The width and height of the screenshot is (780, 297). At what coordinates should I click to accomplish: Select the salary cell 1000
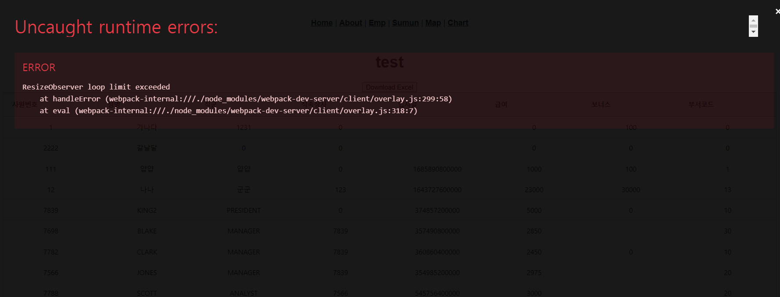point(534,169)
